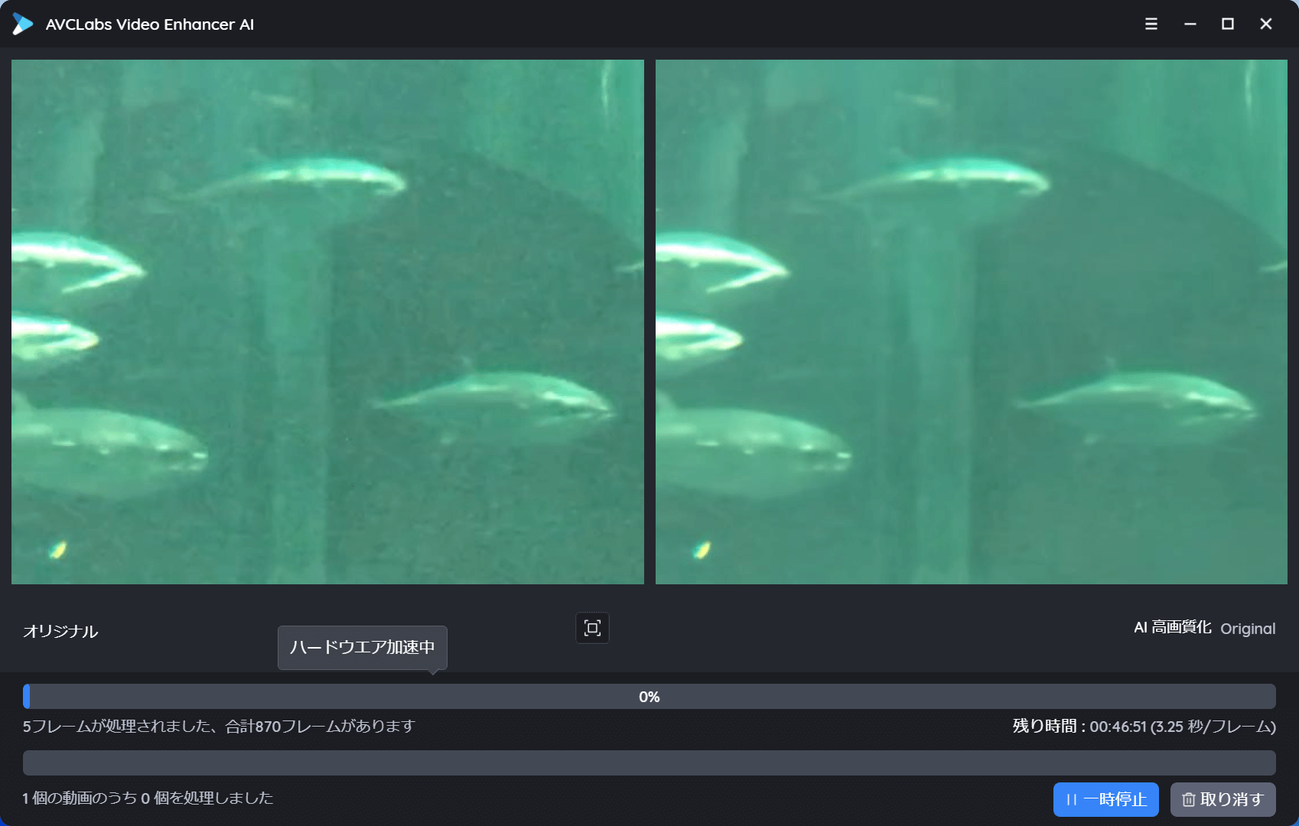Click the trash icon inside the 取り消す button
This screenshot has height=826, width=1299.
tap(1190, 799)
